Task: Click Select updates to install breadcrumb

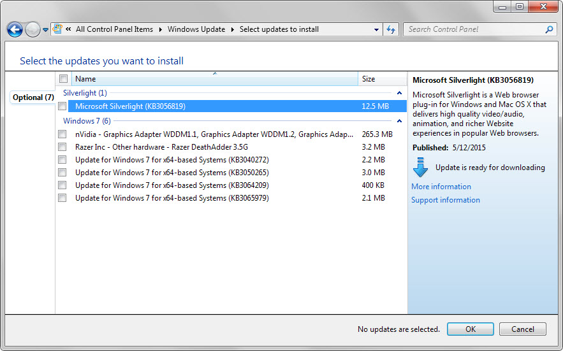Action: pyautogui.click(x=279, y=29)
